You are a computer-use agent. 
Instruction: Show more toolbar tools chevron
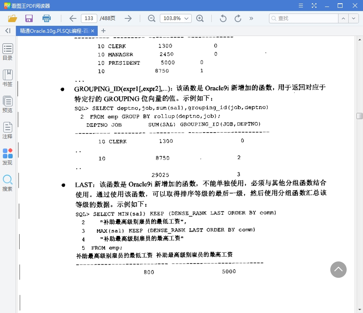(x=251, y=18)
